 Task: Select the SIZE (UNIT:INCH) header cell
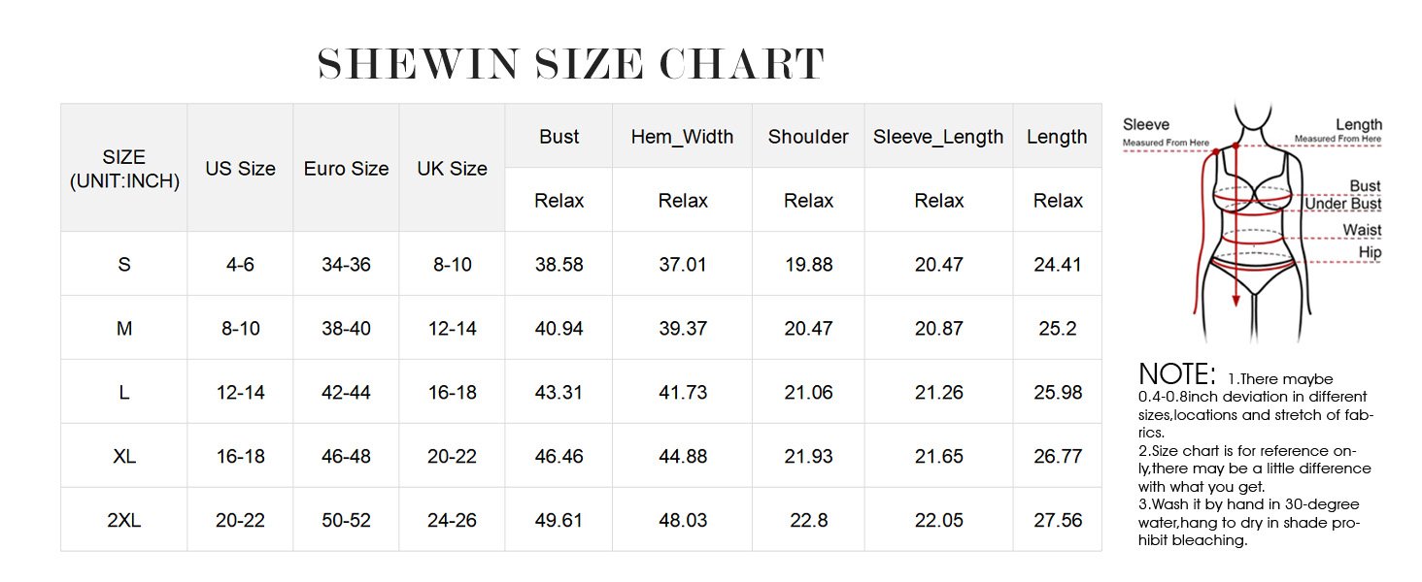(124, 169)
